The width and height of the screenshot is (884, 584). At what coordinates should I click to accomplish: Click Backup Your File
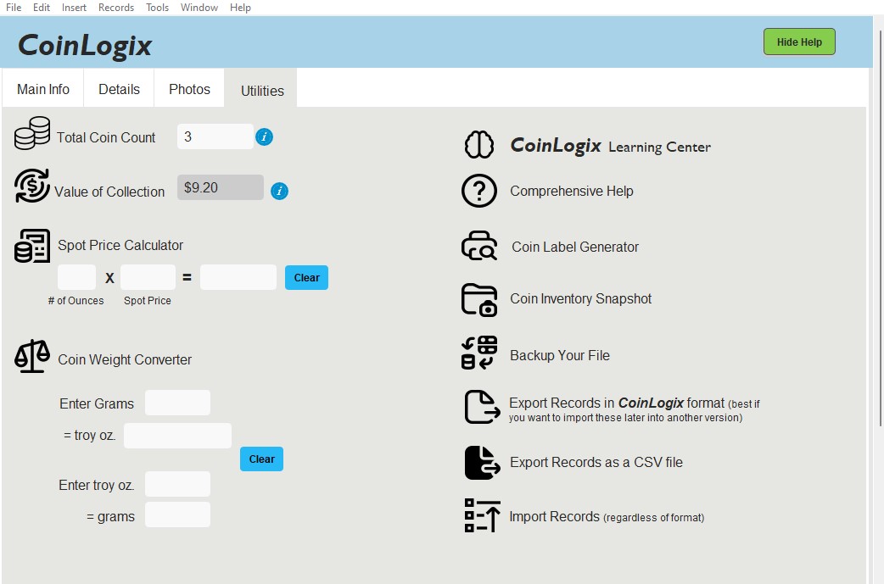coord(560,355)
